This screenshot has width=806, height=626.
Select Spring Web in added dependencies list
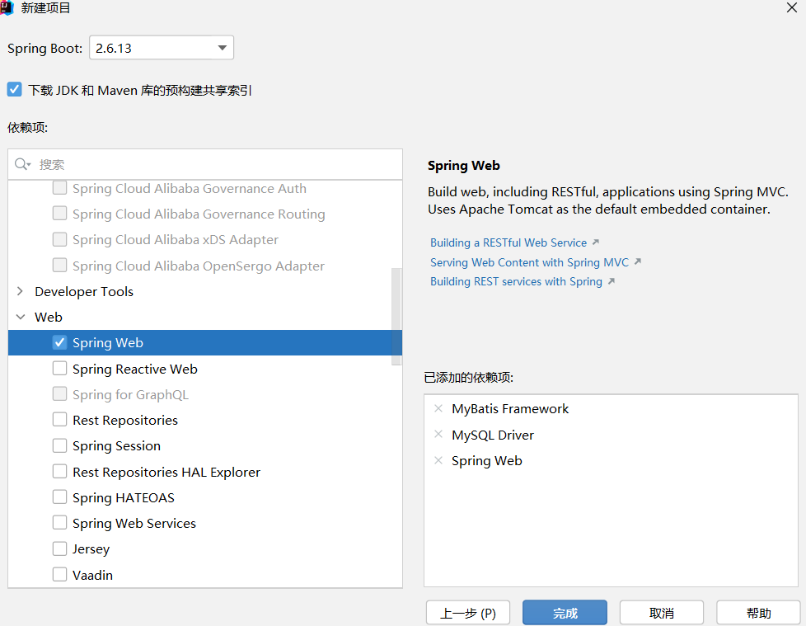(486, 460)
